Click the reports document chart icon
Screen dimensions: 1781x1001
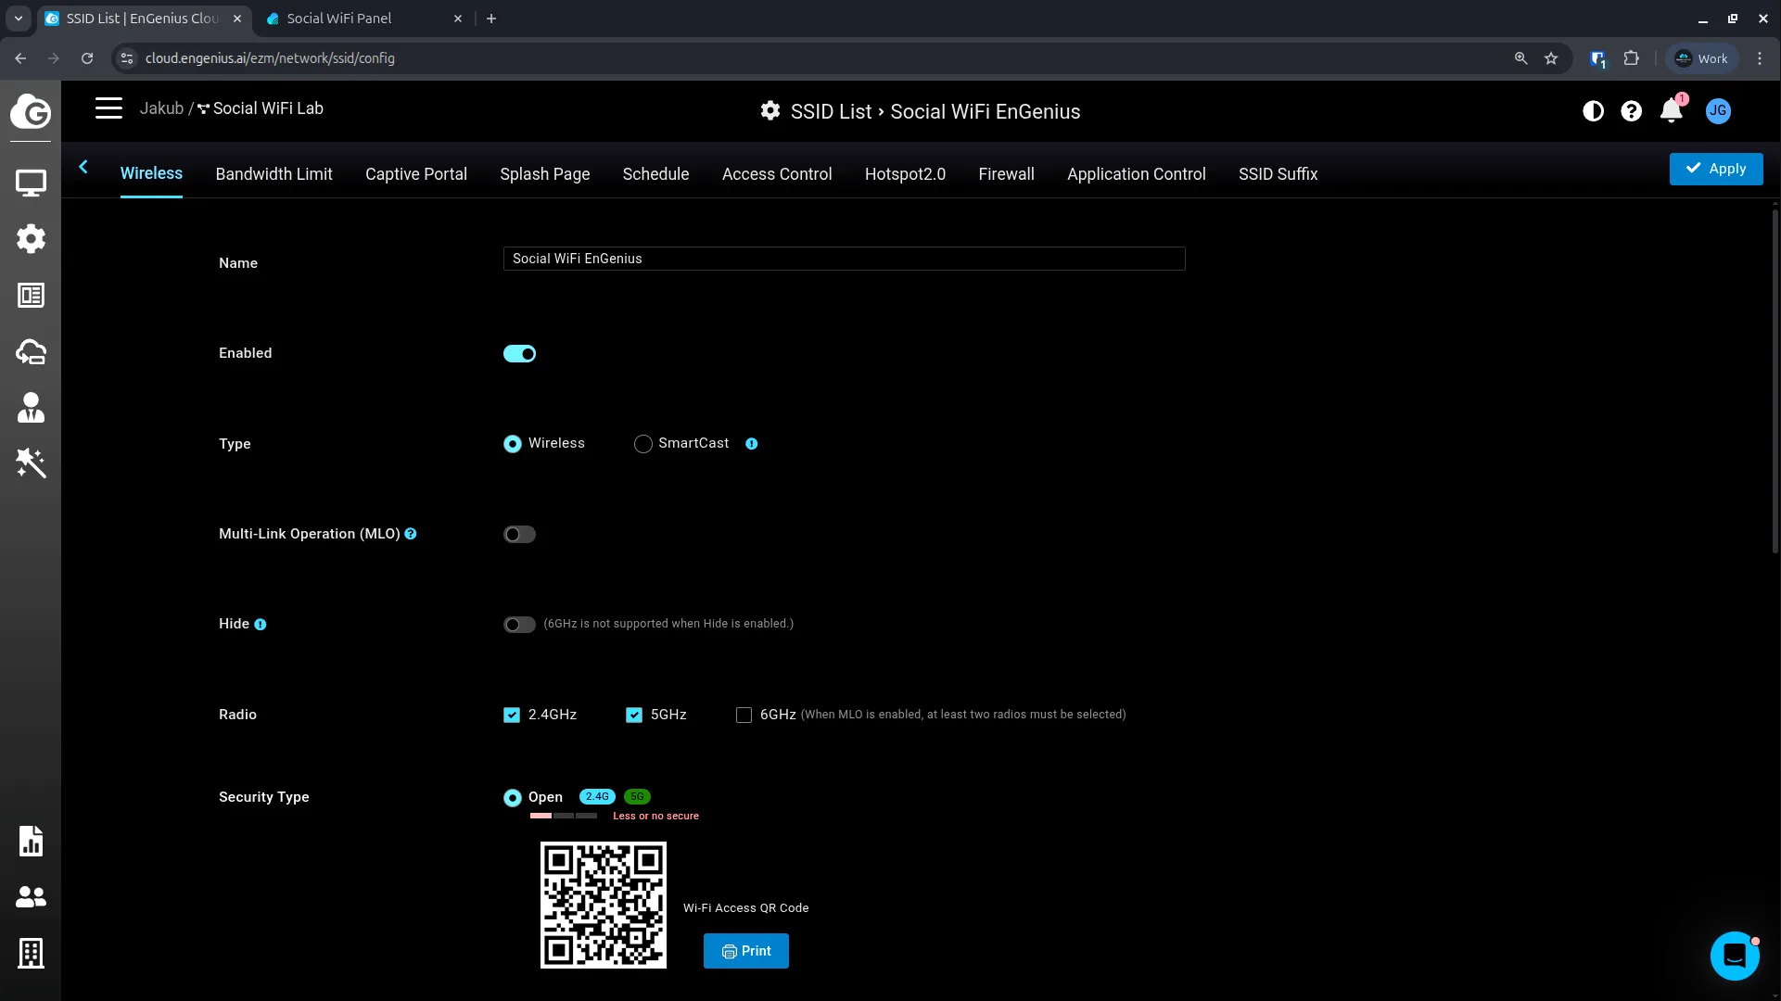[31, 841]
